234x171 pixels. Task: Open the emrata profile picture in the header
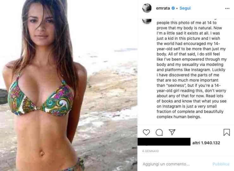click(x=147, y=8)
